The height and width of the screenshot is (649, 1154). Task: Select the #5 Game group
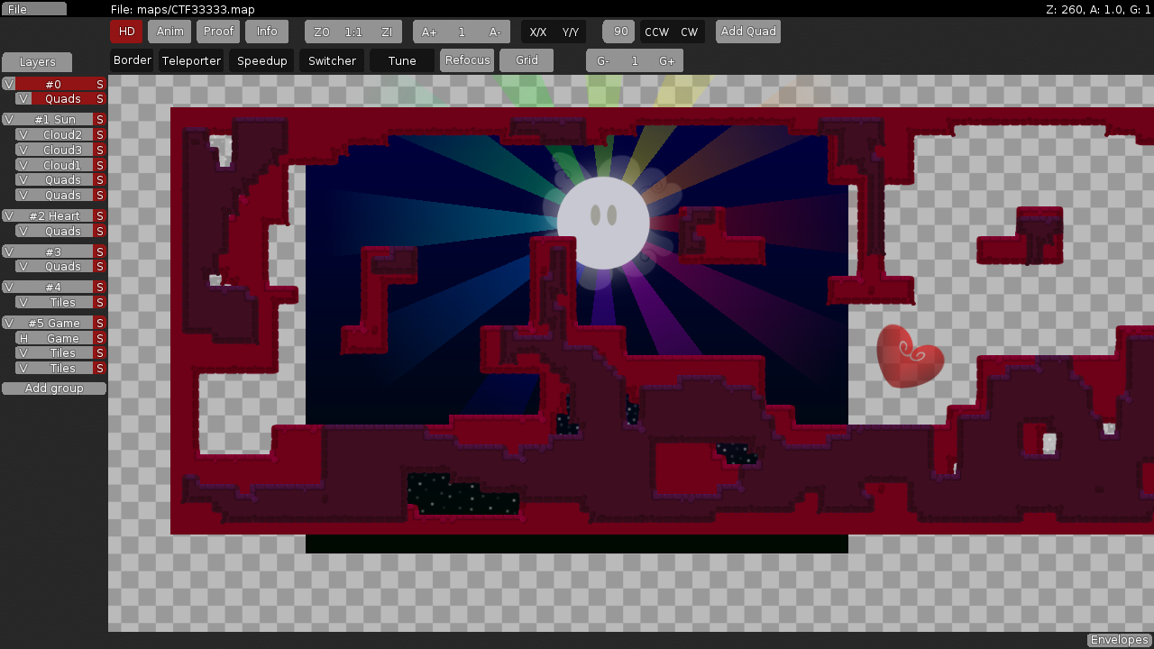coord(54,324)
